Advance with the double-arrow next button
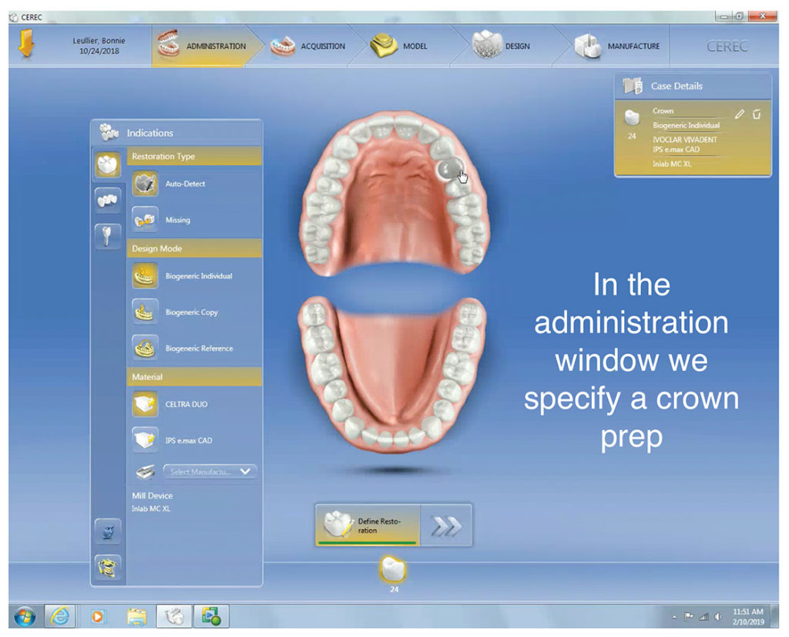The width and height of the screenshot is (789, 637). (x=447, y=524)
